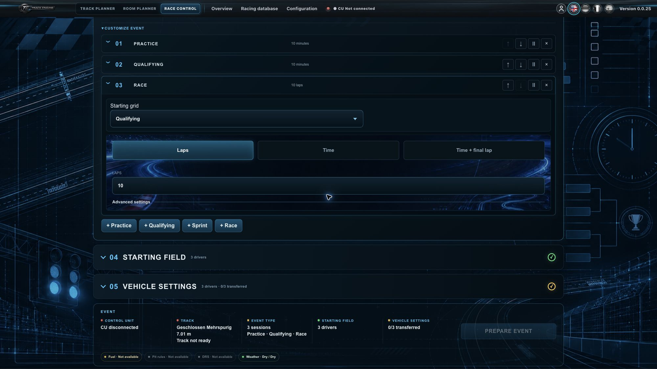Click Starting Field green check status icon
Screen dimensions: 657x369
point(551,257)
